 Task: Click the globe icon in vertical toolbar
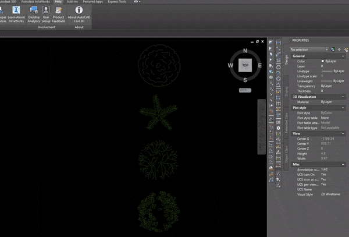click(271, 72)
